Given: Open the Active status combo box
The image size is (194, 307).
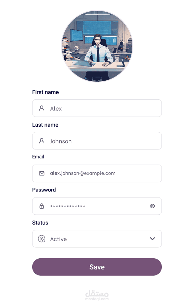Looking at the screenshot, I should [97, 239].
